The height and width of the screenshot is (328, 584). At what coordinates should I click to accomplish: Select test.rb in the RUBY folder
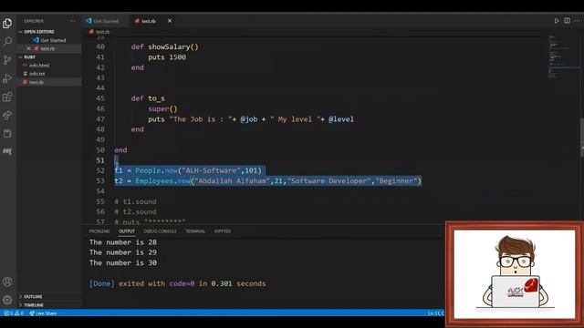click(36, 82)
